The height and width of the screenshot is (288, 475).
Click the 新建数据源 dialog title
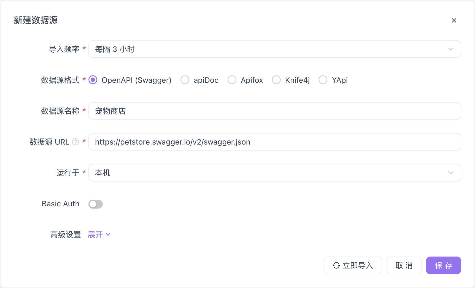[36, 20]
